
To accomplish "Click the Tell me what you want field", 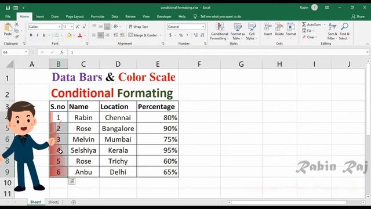I will click(220, 17).
